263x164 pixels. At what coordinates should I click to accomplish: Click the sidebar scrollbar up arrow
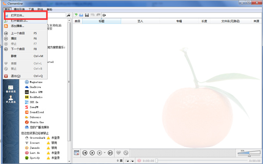tap(69, 21)
